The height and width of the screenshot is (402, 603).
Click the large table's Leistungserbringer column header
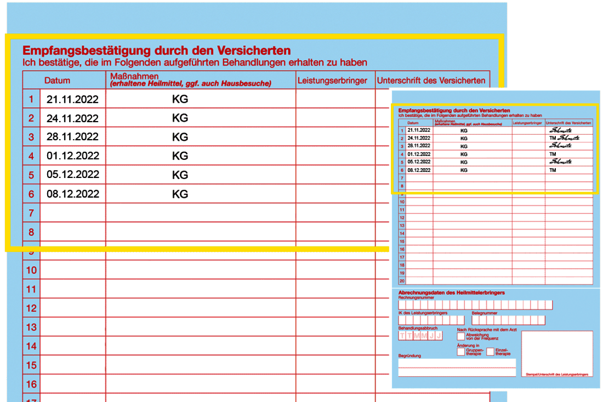[x=332, y=81]
